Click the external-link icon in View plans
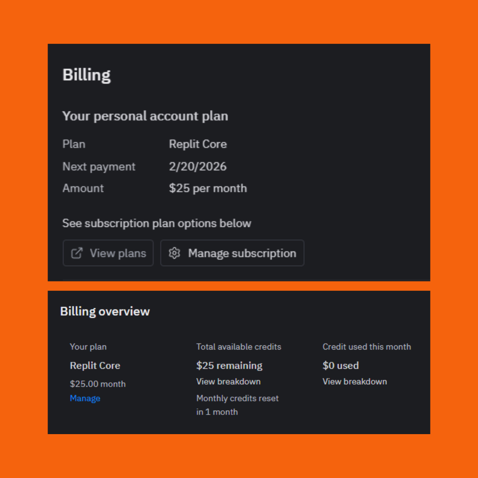478x478 pixels. coord(77,253)
